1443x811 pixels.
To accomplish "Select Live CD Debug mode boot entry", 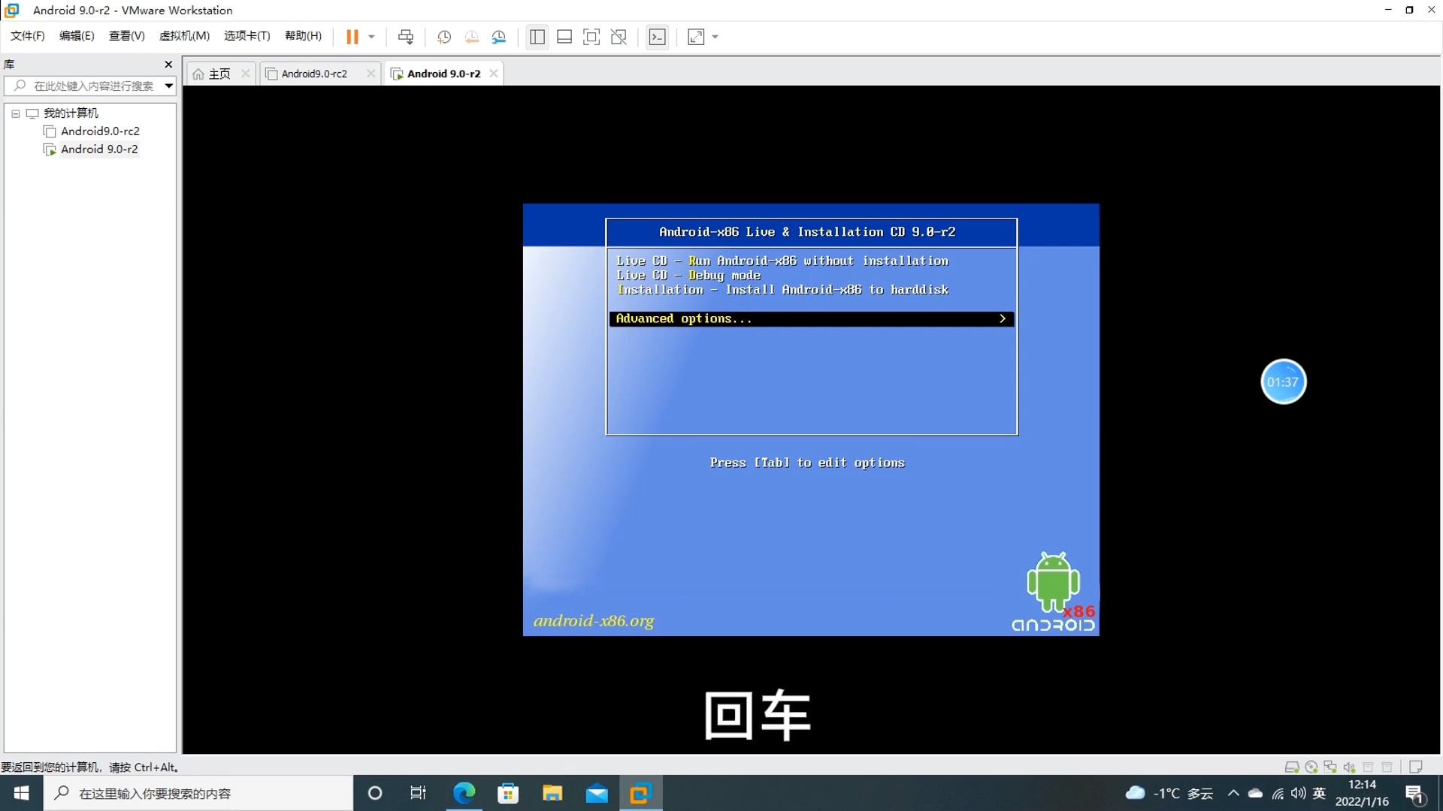I will [688, 276].
